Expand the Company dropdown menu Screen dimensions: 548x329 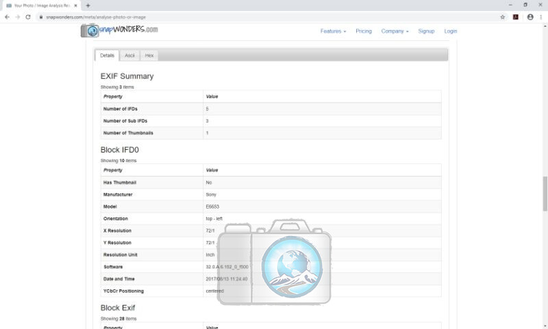point(395,31)
